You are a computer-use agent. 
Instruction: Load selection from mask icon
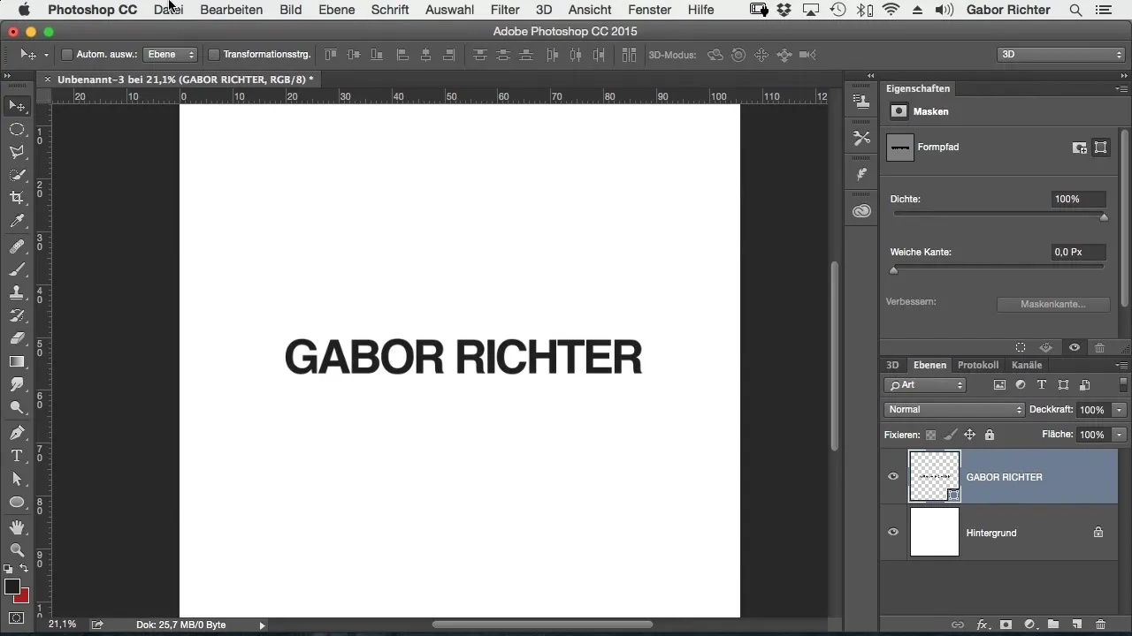[1021, 348]
